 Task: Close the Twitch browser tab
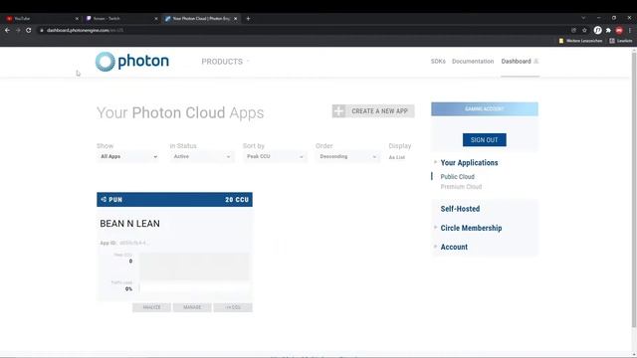[x=156, y=19]
